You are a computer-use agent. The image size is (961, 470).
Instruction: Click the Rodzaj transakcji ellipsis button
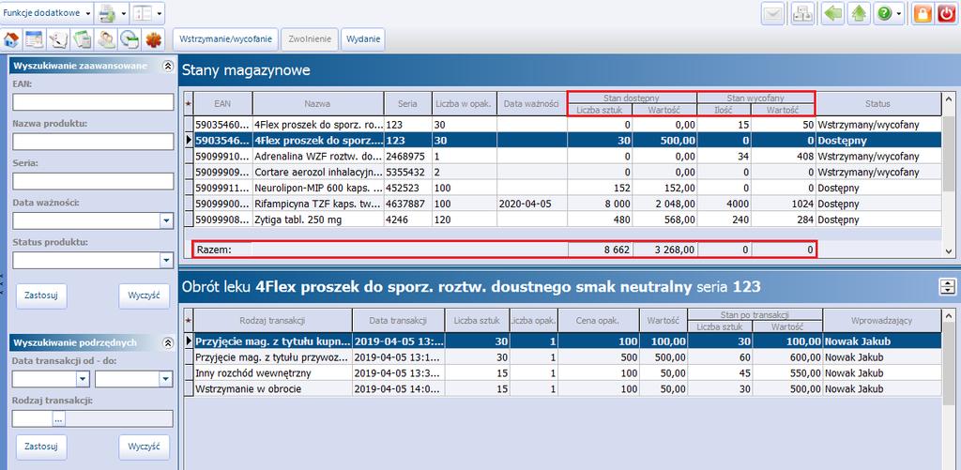pyautogui.click(x=59, y=419)
